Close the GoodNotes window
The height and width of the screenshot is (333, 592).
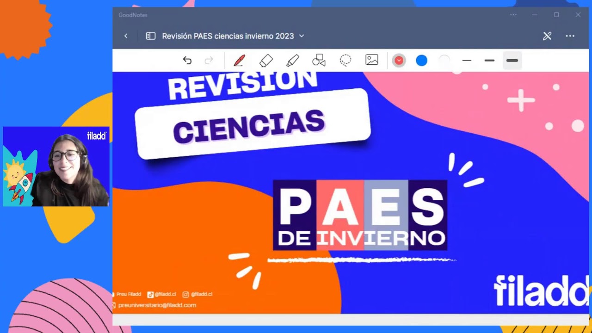578,15
